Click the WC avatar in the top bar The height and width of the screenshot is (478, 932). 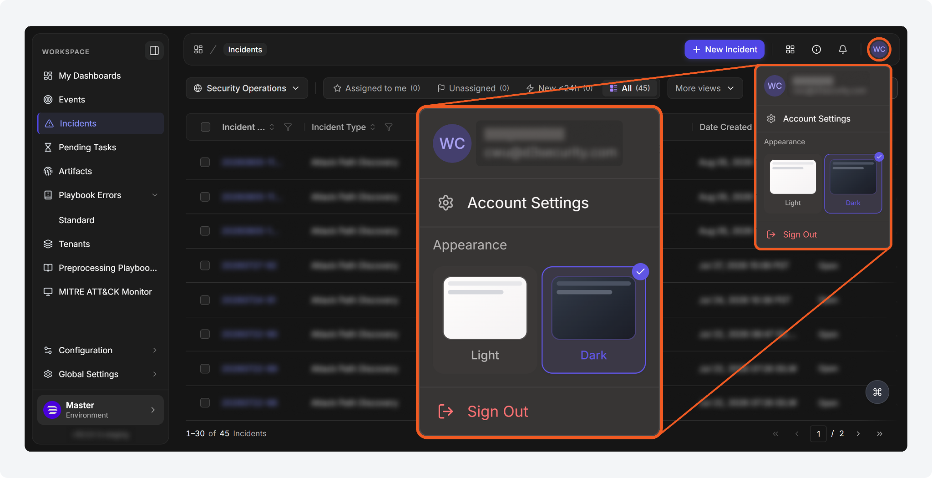pyautogui.click(x=879, y=49)
